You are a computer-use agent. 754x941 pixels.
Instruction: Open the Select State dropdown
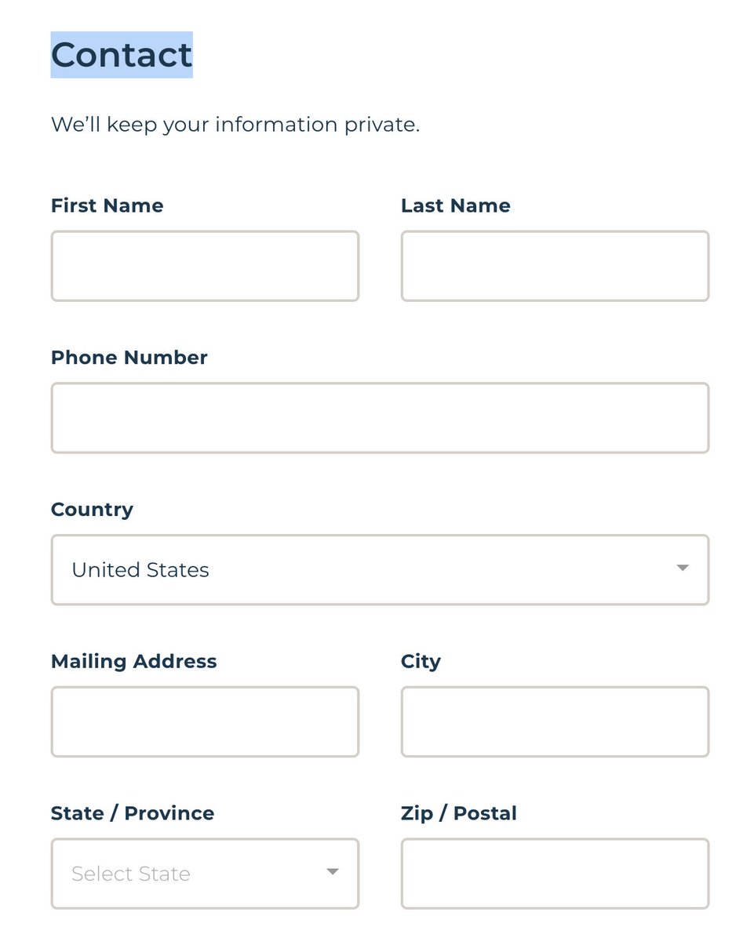pos(205,874)
